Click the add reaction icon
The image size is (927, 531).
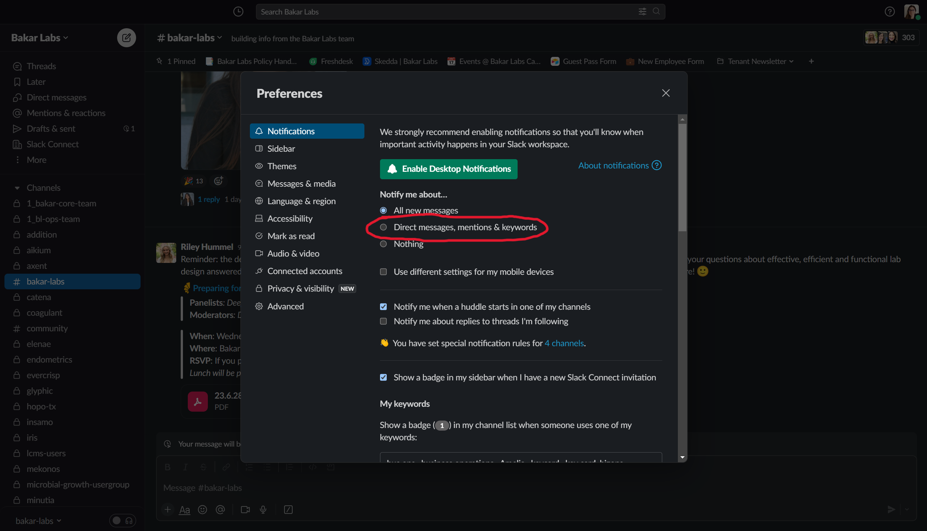pyautogui.click(x=218, y=181)
